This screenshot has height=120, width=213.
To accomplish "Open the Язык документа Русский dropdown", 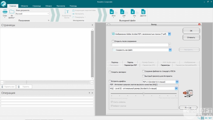I will (32, 14).
